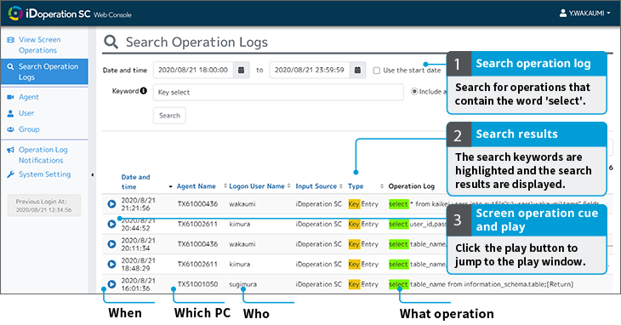Play screen recording for 16:01:36 sugimura entry
The width and height of the screenshot is (621, 325).
pos(111,284)
